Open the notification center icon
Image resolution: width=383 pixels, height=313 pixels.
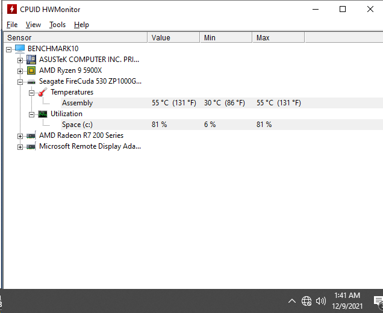tap(378, 301)
